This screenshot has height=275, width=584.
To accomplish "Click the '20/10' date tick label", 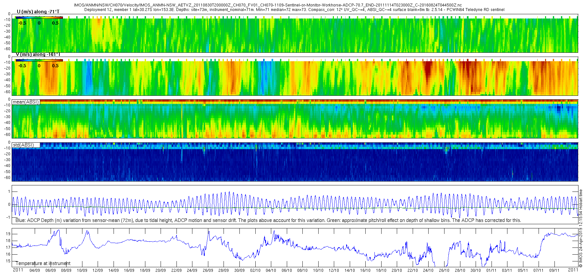I will (x=397, y=270).
